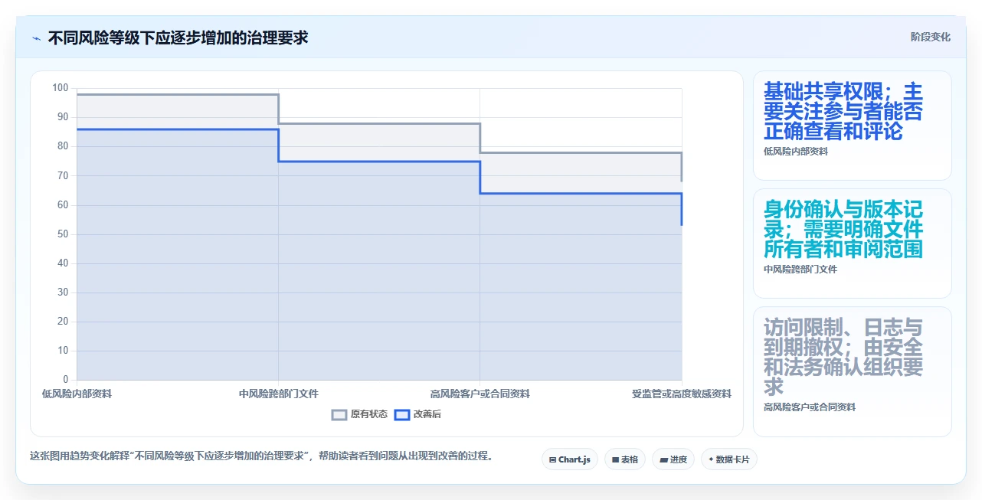Click y-axis value 50
Screen dimensions: 982x500
63,234
